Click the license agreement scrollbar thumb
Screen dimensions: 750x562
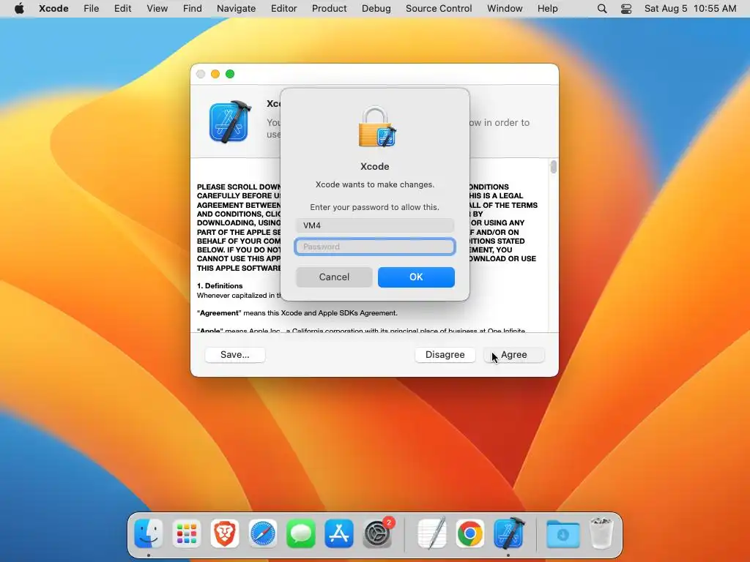[554, 167]
